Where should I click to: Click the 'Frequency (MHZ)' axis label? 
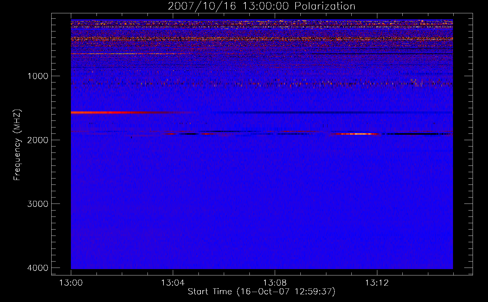17,145
